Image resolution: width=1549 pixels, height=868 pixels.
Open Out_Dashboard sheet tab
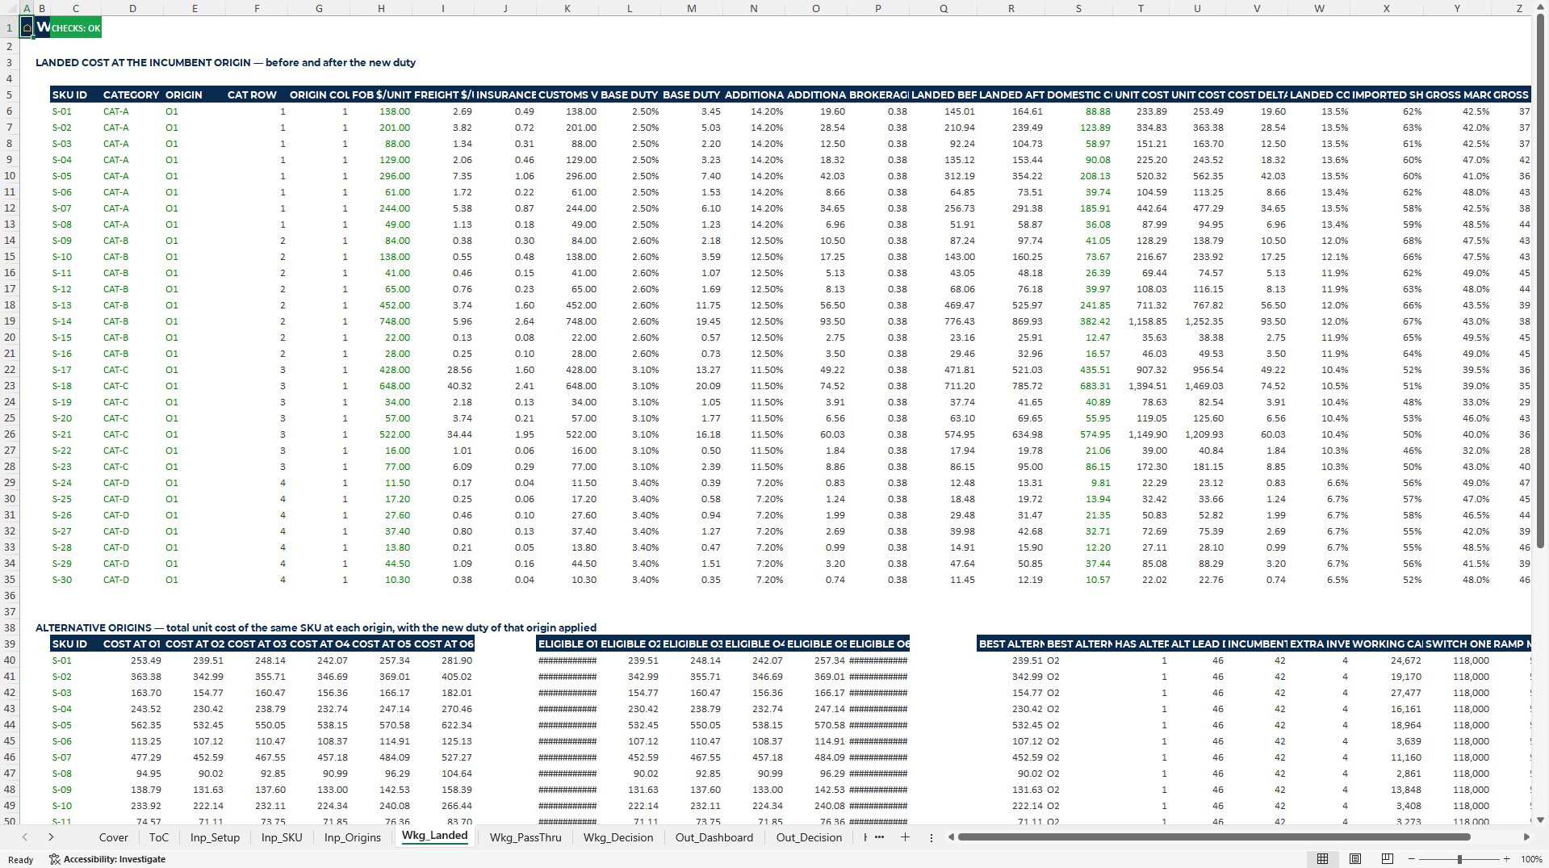pyautogui.click(x=714, y=837)
